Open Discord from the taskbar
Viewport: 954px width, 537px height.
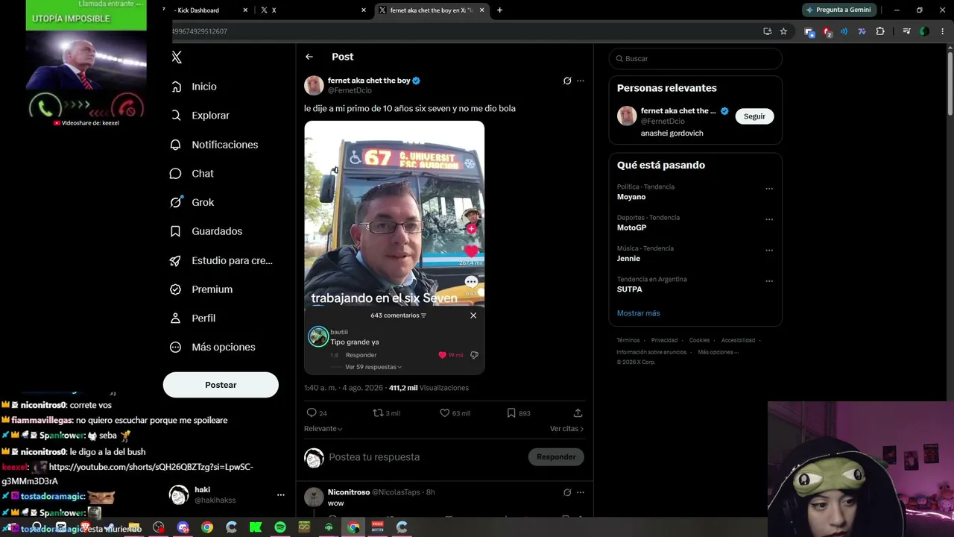pos(183,527)
